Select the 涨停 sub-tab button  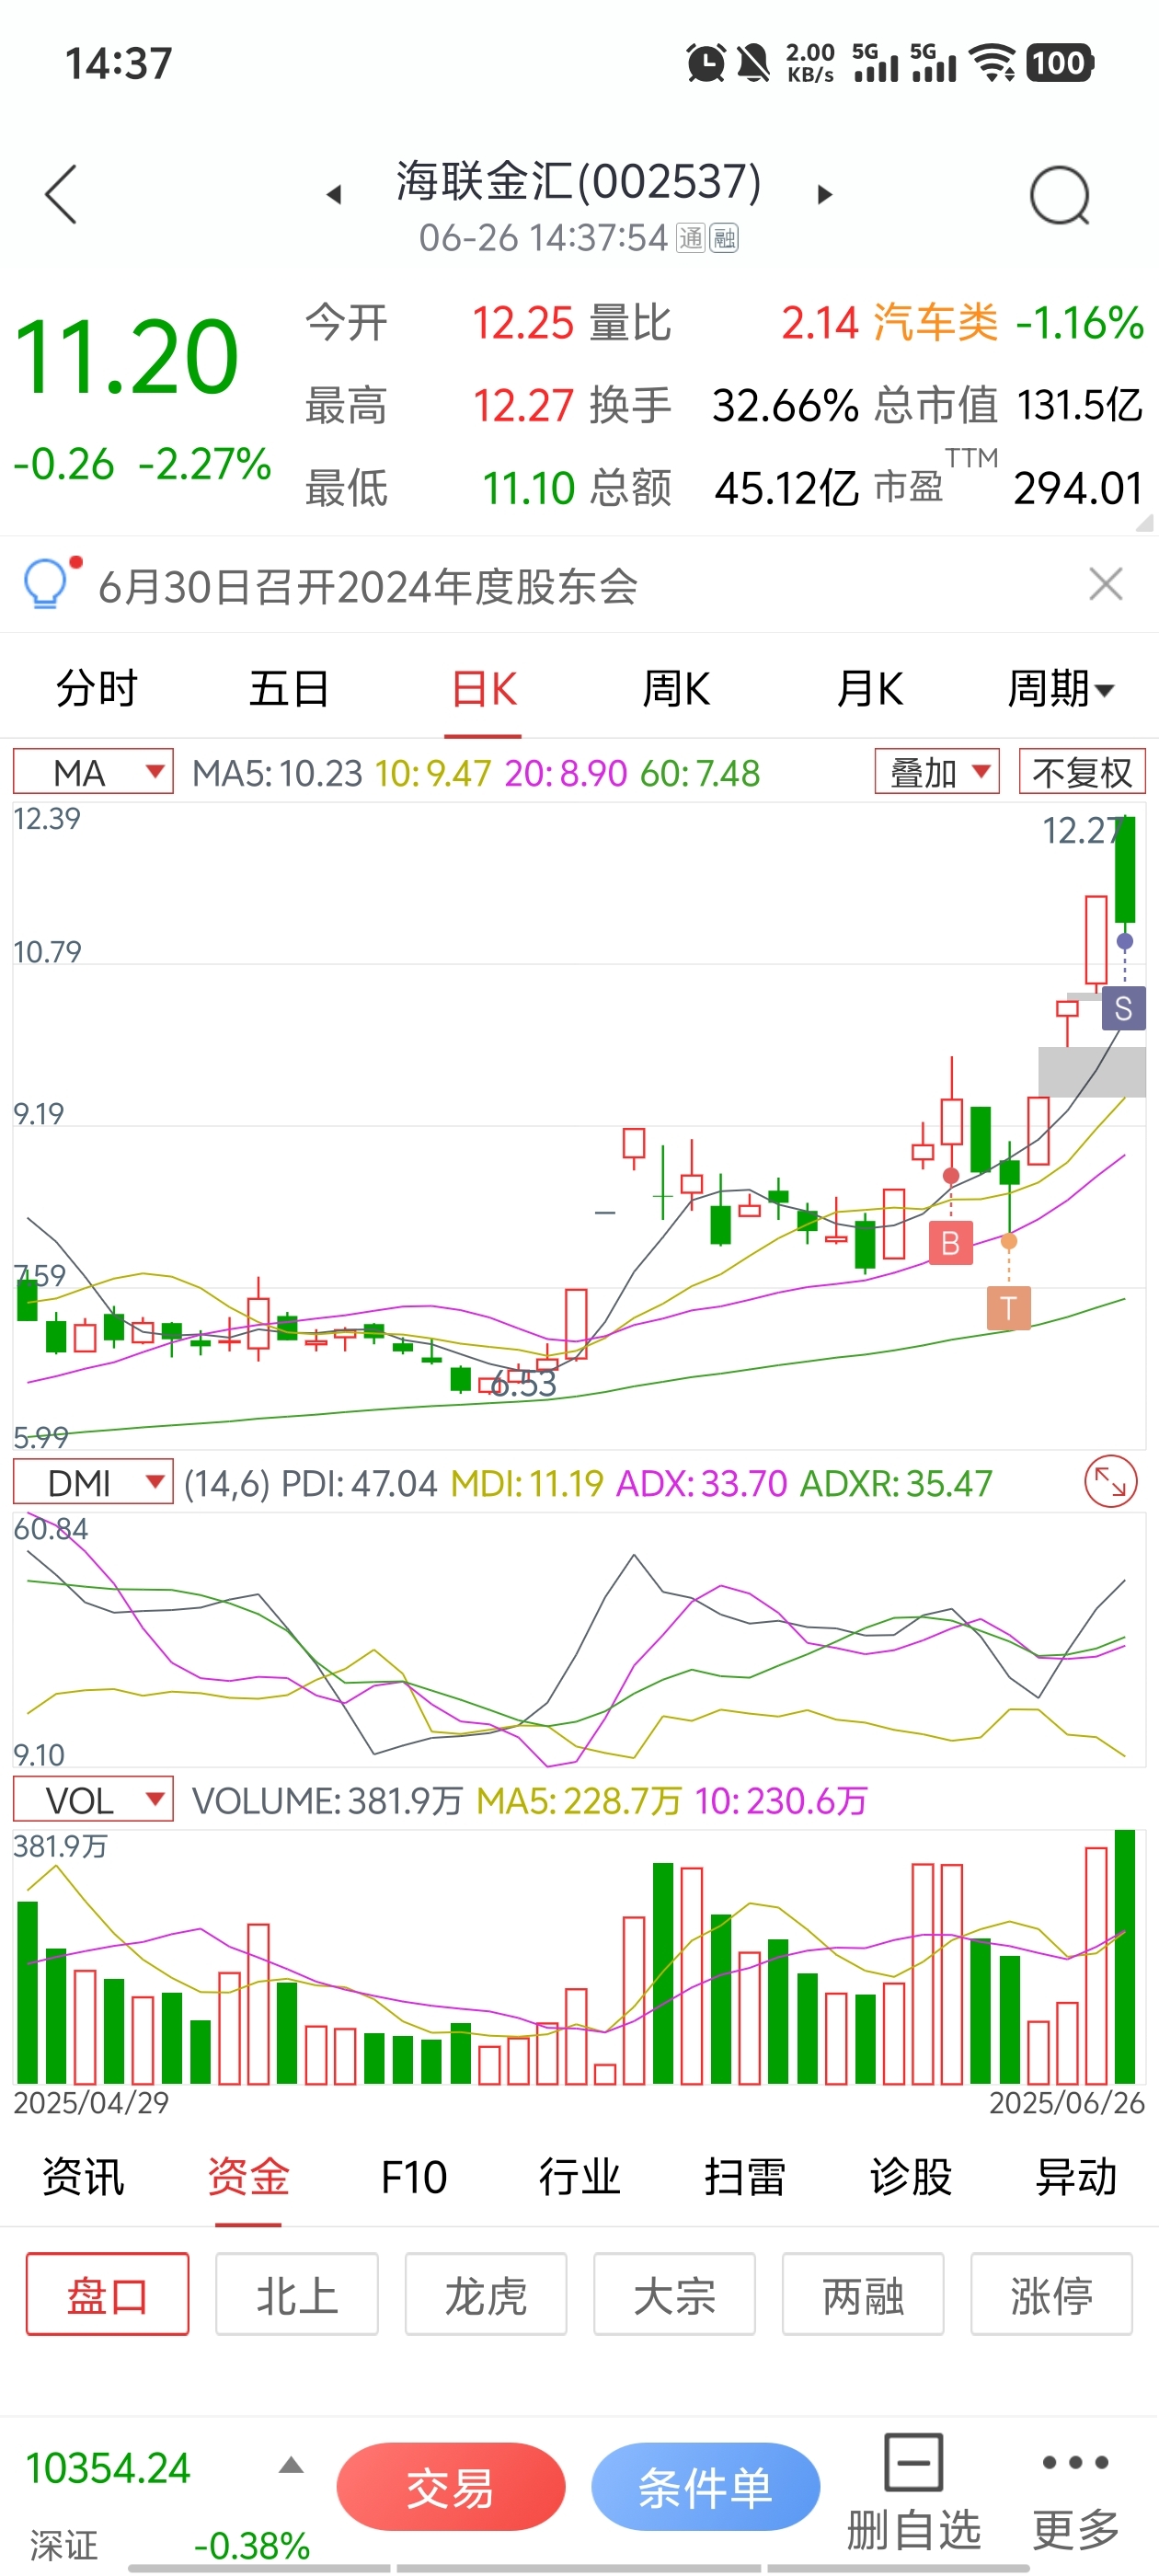[1051, 2295]
